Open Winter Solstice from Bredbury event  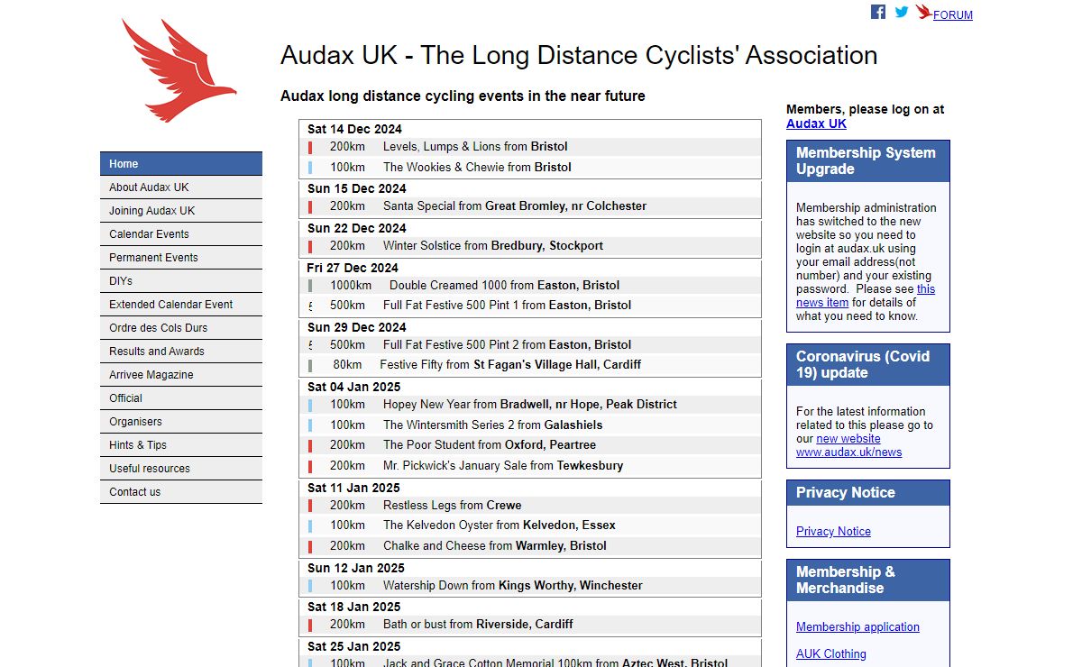tap(530, 246)
